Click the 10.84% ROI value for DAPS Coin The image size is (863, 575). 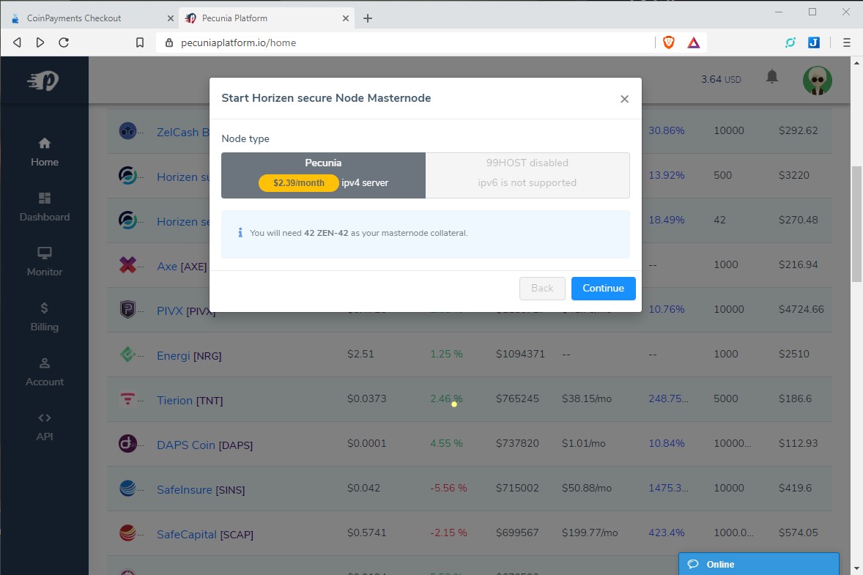point(667,443)
